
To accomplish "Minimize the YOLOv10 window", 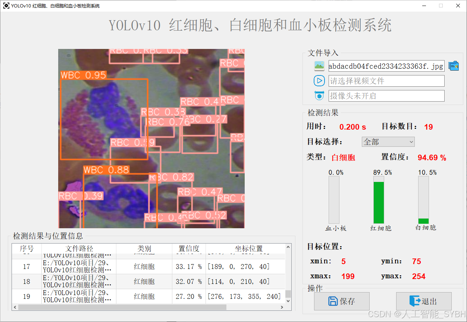I will pyautogui.click(x=424, y=6).
